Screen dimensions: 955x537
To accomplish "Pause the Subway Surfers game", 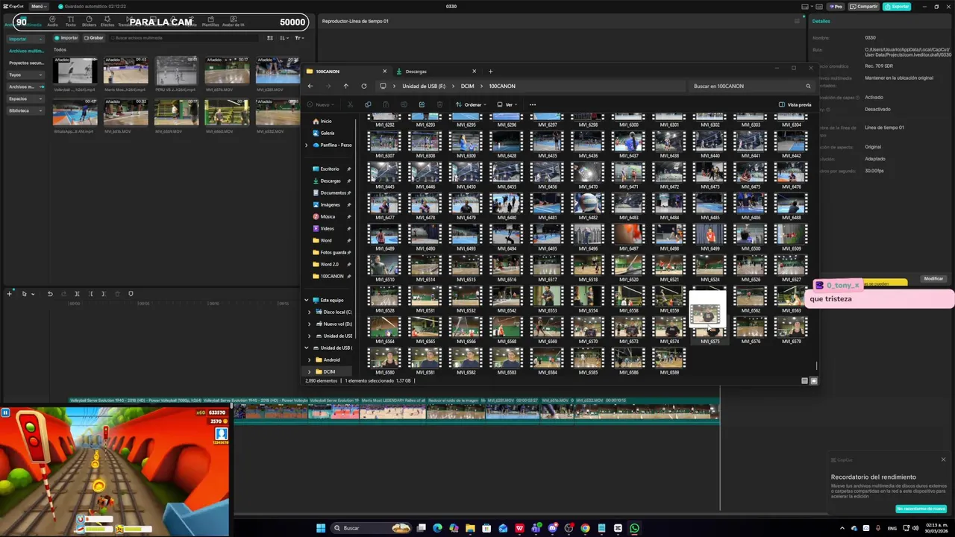I will 5,412.
